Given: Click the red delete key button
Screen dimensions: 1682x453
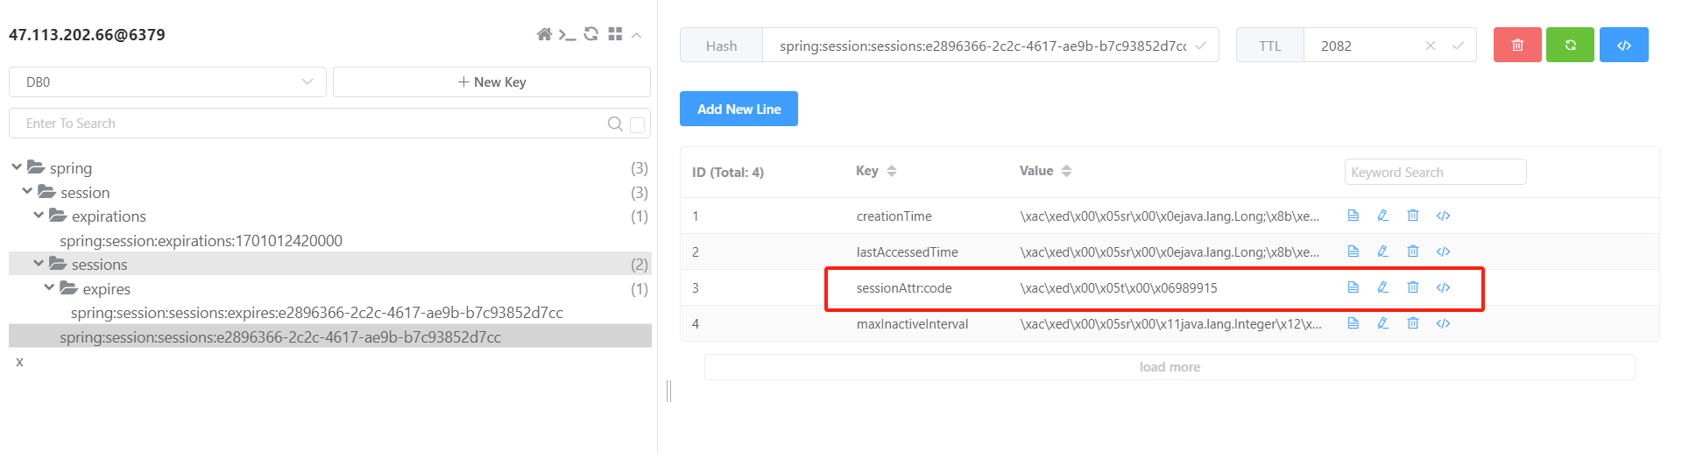Looking at the screenshot, I should pos(1517,46).
